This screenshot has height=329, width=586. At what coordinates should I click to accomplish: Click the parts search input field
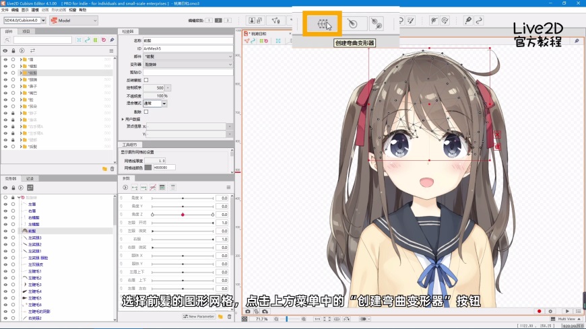click(x=42, y=40)
